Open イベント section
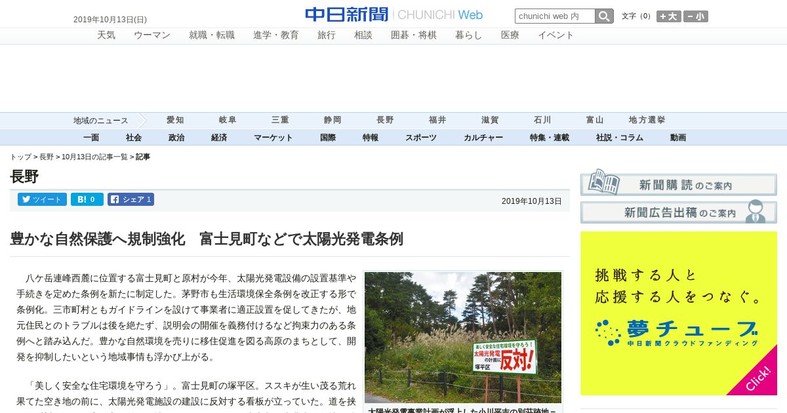The width and height of the screenshot is (787, 413). 556,35
